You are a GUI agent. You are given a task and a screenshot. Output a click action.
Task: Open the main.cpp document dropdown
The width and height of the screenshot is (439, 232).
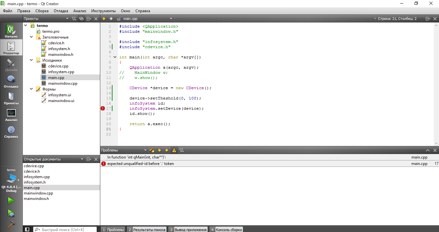tap(148, 19)
